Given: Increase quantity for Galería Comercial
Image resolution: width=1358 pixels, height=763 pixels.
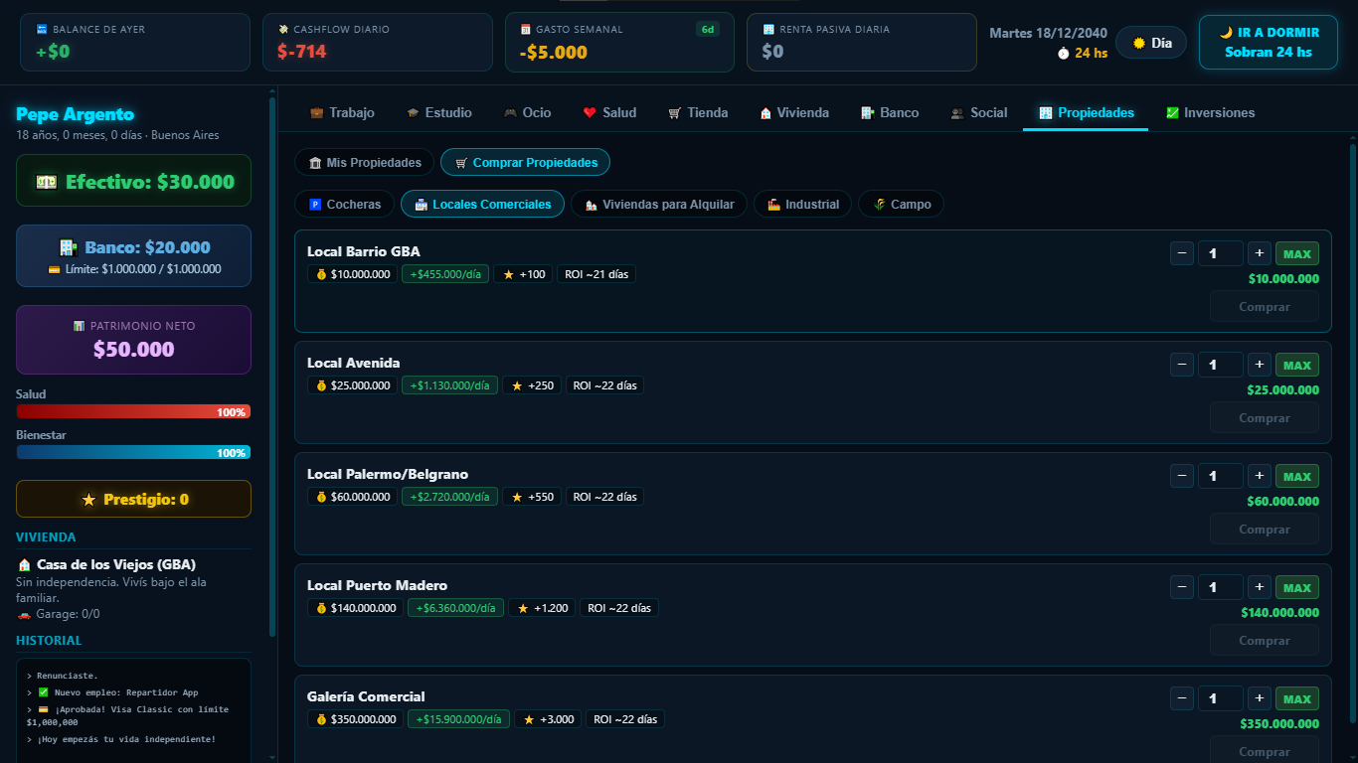Looking at the screenshot, I should click(1259, 698).
